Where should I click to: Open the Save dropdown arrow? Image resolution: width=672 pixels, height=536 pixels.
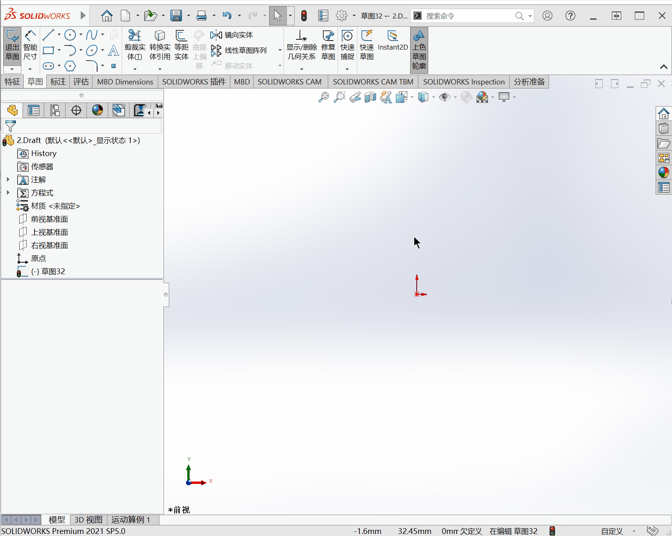tap(188, 16)
